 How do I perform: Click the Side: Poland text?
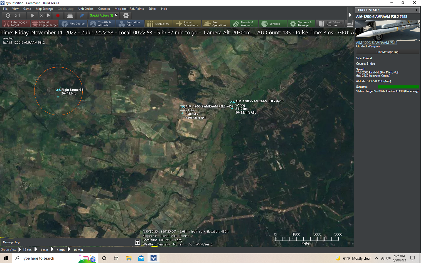[x=364, y=58]
